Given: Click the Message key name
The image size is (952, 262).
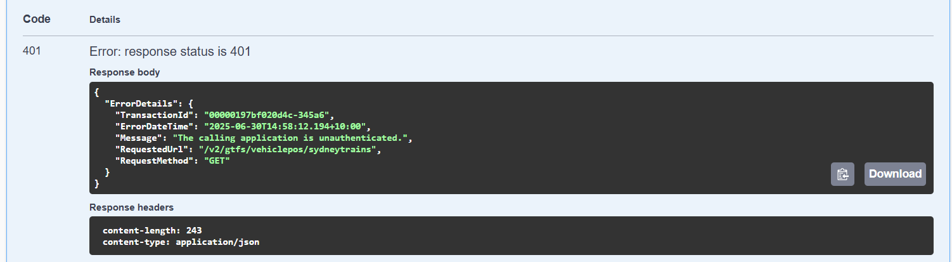Looking at the screenshot, I should (x=138, y=138).
